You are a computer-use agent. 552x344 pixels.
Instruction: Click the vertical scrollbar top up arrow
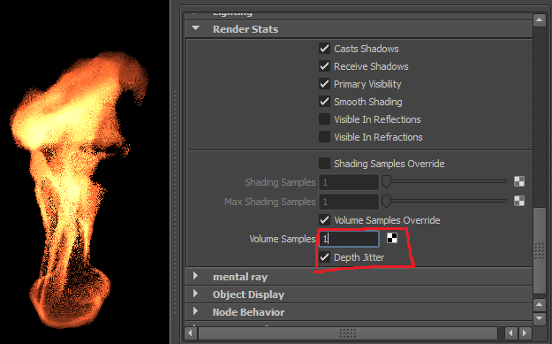(x=540, y=20)
